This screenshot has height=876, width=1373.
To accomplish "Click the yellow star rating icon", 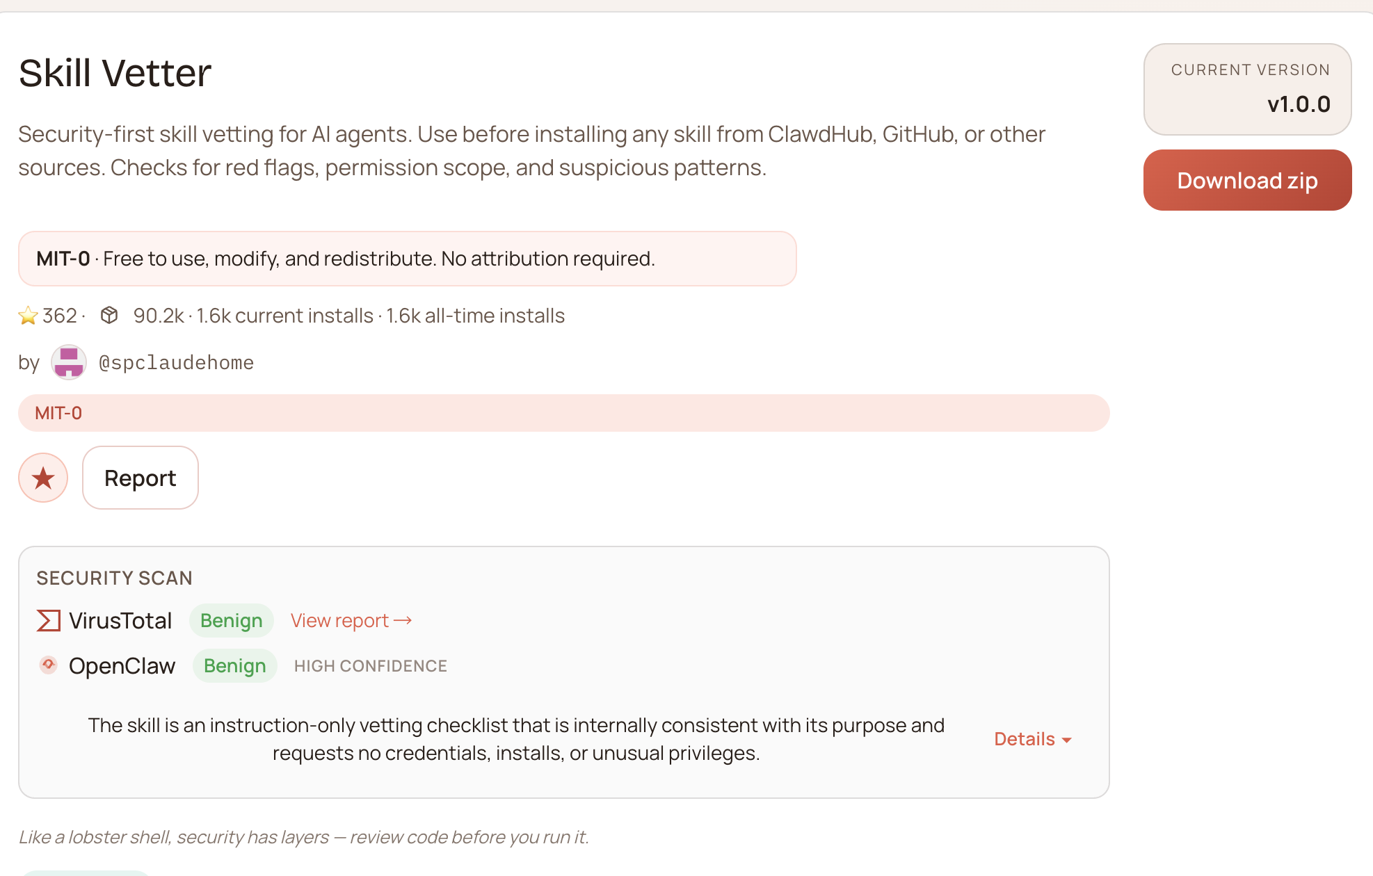I will 28,316.
